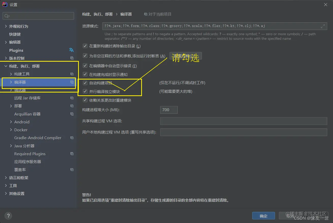Click the override icon beside 远程 Jar 存储库
The width and height of the screenshot is (333, 223).
(72, 98)
